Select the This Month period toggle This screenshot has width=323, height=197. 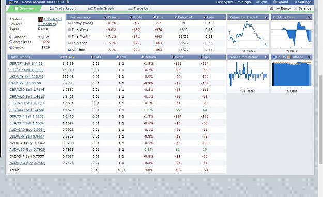coord(69,37)
